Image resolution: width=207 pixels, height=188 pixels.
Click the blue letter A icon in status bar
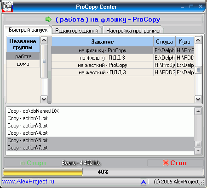tap(144, 182)
